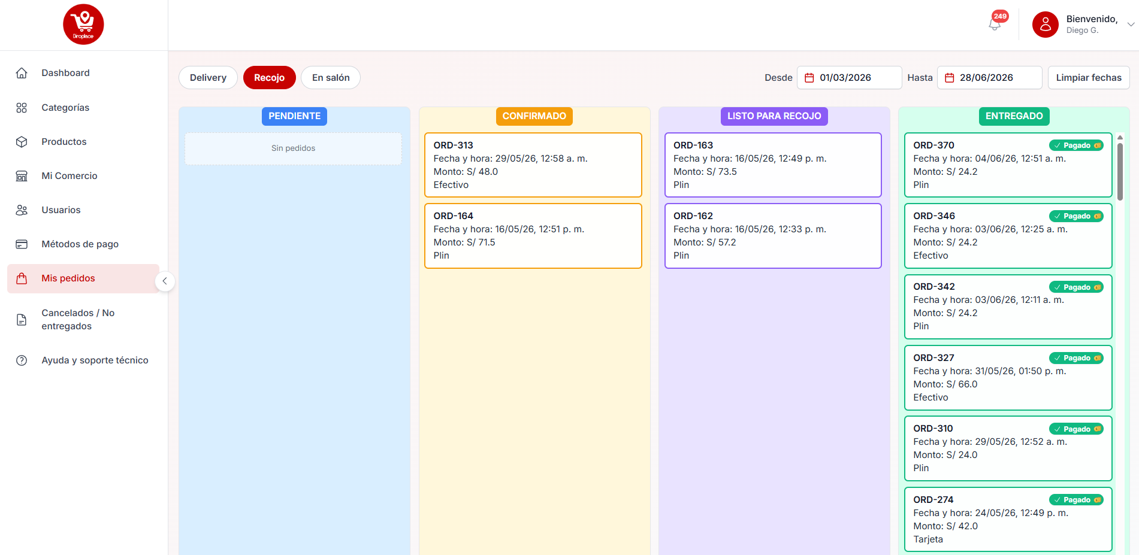Click the PENDIENTE column header

click(x=294, y=116)
